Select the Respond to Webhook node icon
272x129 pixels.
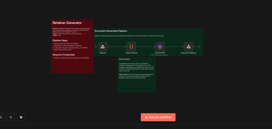coord(189,47)
